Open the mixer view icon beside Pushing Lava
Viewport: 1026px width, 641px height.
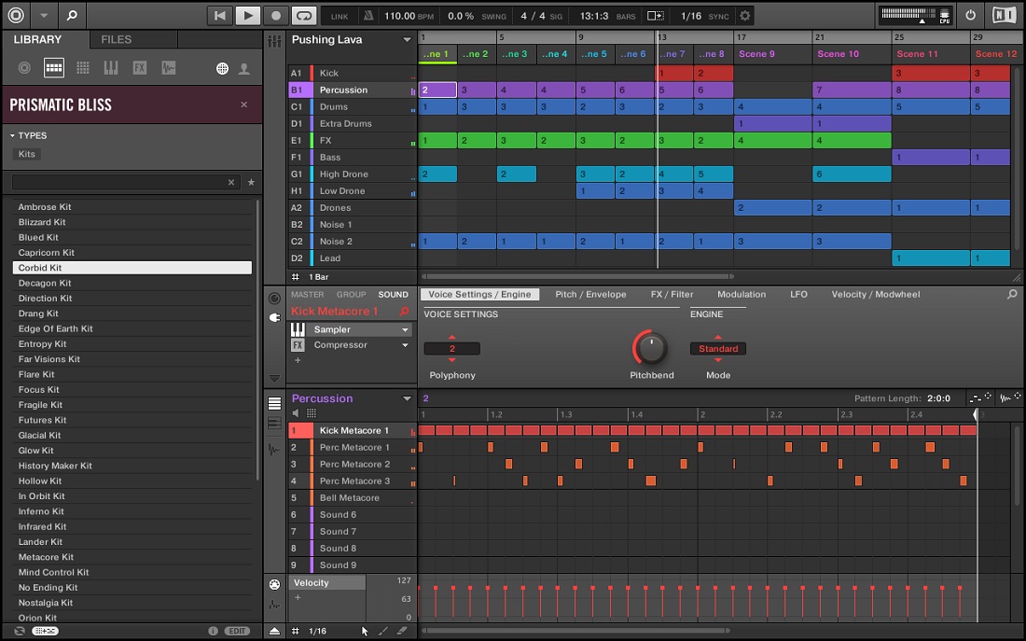coord(274,41)
